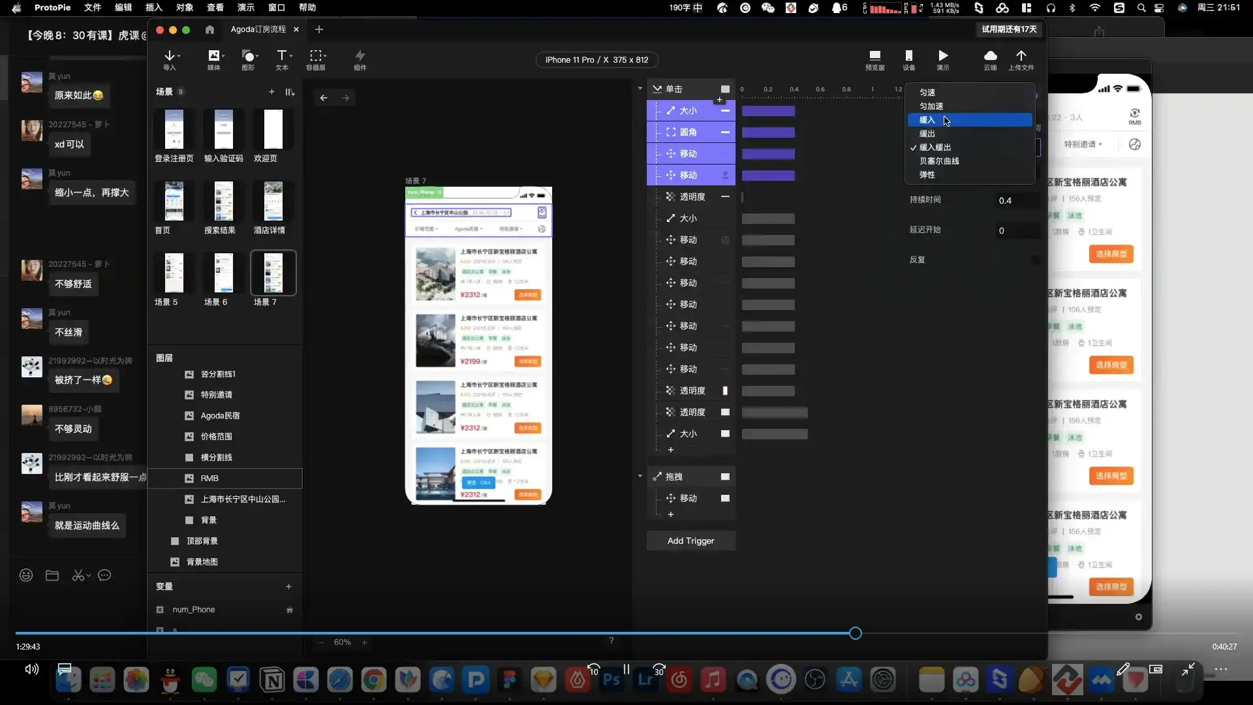Select the 酒店详情 scene thumbnail
Screen dimensions: 1253x705
pos(273,202)
